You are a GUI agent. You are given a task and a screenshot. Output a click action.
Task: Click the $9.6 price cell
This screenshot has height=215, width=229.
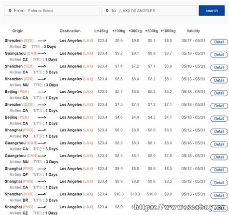(x=135, y=41)
